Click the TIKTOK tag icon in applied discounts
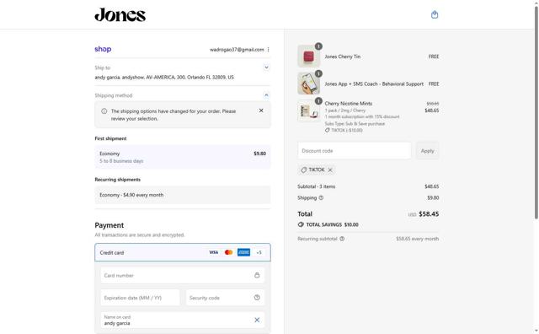This screenshot has width=539, height=334. (304, 170)
